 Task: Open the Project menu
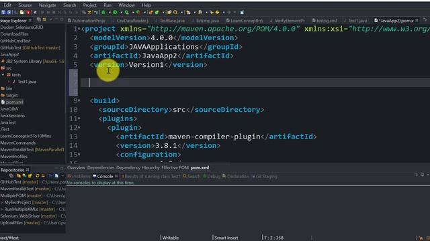click(x=89, y=5)
